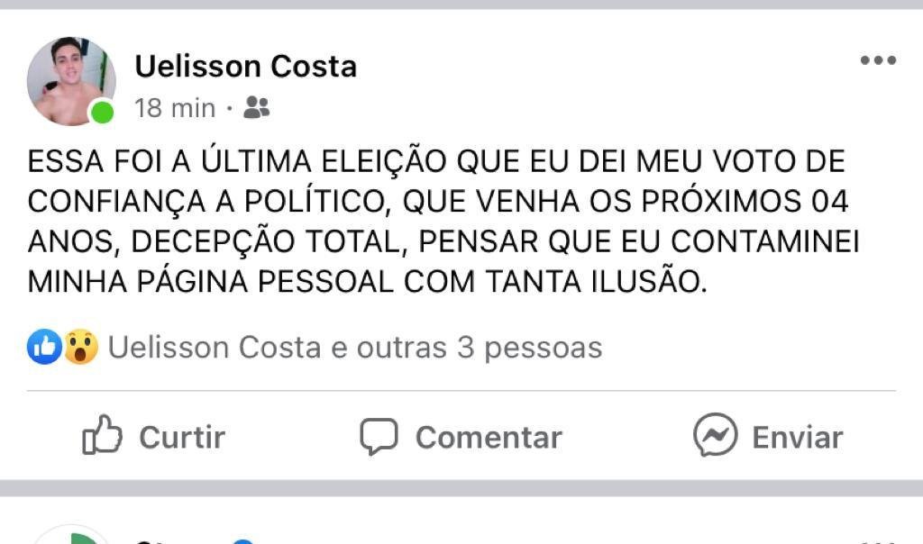The image size is (923, 544).
Task: Click the green online status dot
Action: click(x=103, y=112)
